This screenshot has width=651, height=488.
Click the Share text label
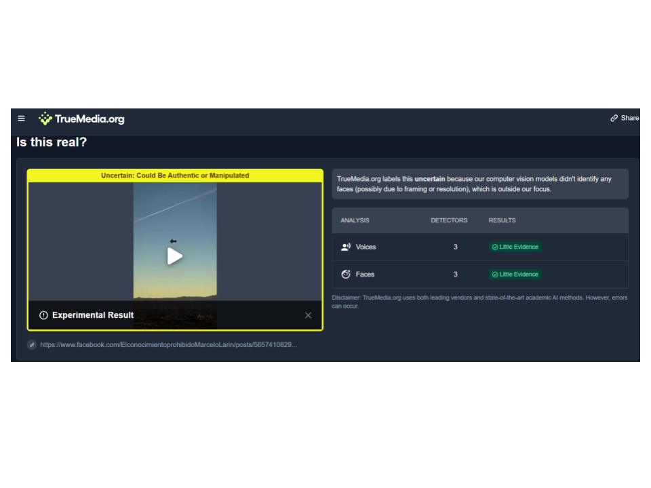629,118
